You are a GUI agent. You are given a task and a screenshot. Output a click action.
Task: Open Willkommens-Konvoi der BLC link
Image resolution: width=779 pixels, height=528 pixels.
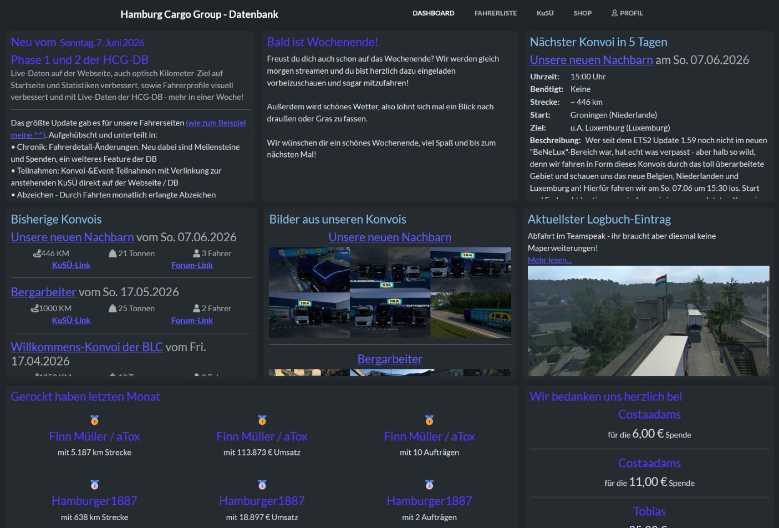click(86, 347)
